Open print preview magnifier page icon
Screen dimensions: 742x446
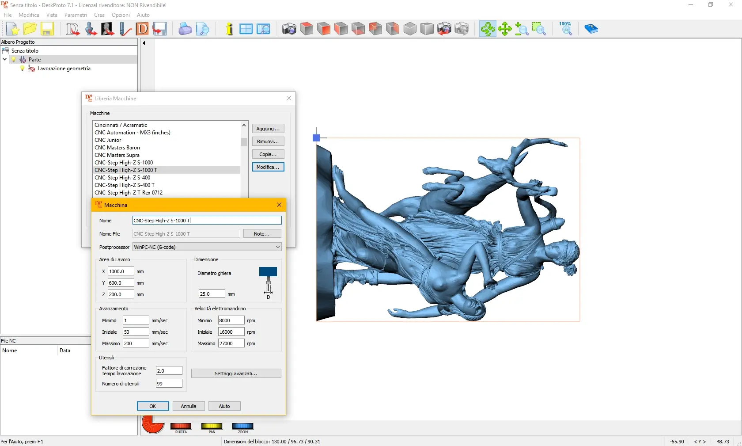pos(202,29)
